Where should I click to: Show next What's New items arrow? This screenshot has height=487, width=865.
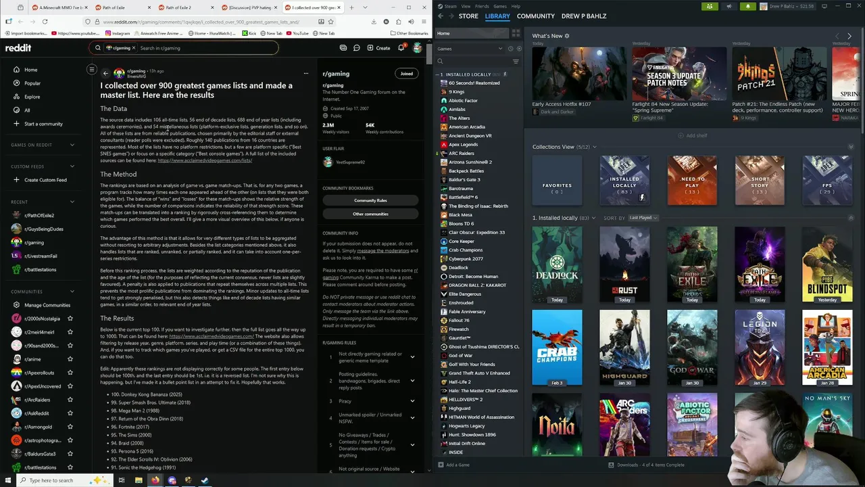pos(849,36)
